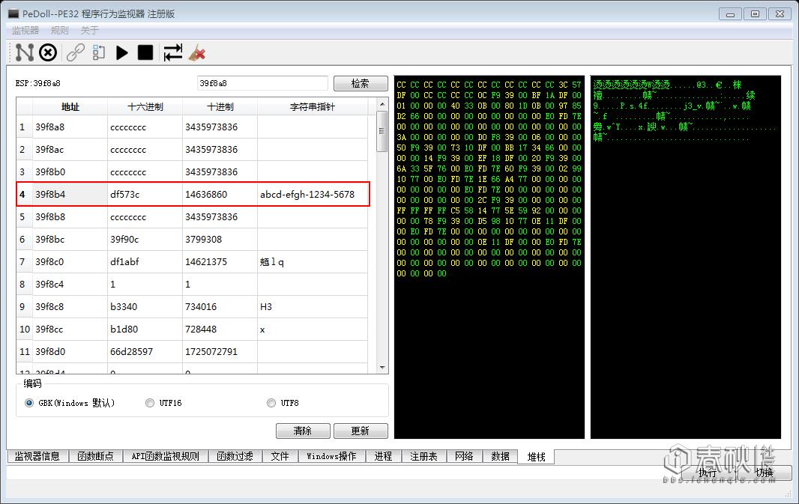Open the 监视器 menu
This screenshot has width=799, height=504.
point(25,31)
